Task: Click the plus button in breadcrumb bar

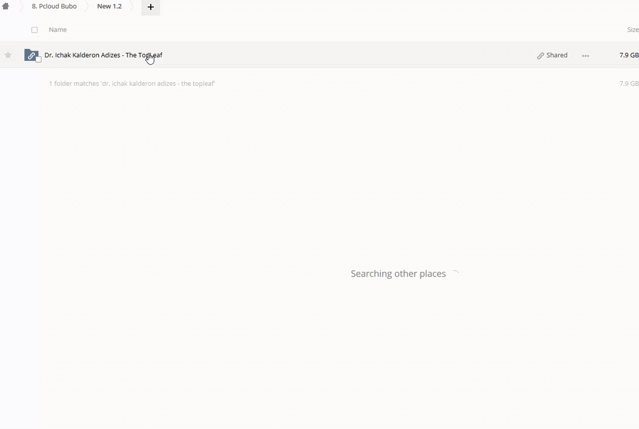Action: coord(150,7)
